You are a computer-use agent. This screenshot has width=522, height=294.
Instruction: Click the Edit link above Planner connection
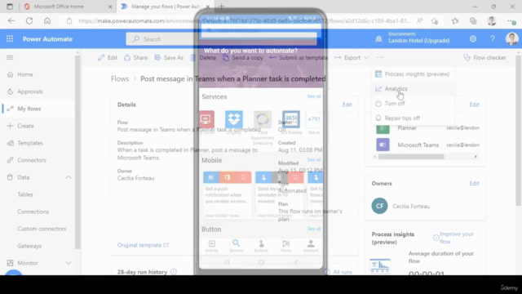coord(474,105)
